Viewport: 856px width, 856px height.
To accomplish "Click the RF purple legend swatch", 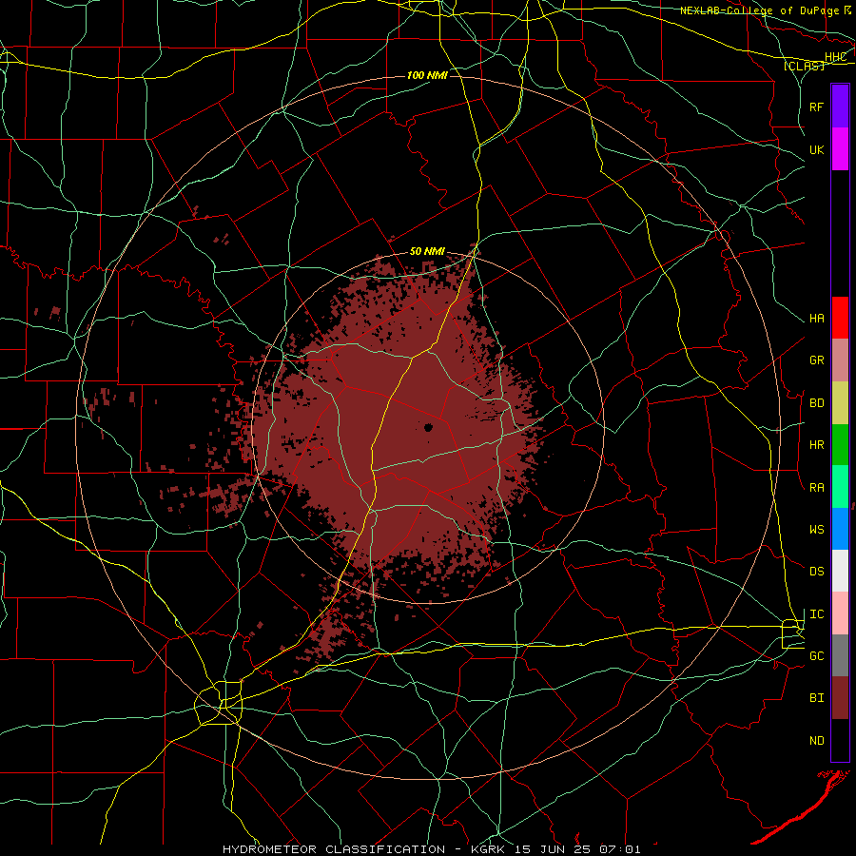I will coord(840,107).
